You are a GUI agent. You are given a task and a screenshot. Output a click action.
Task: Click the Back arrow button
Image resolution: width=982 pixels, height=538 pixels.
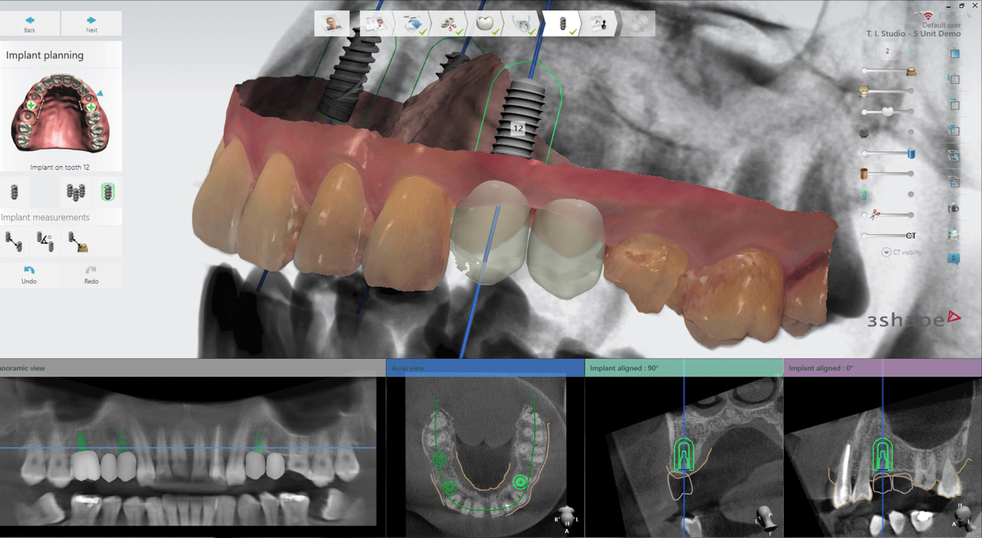[30, 24]
